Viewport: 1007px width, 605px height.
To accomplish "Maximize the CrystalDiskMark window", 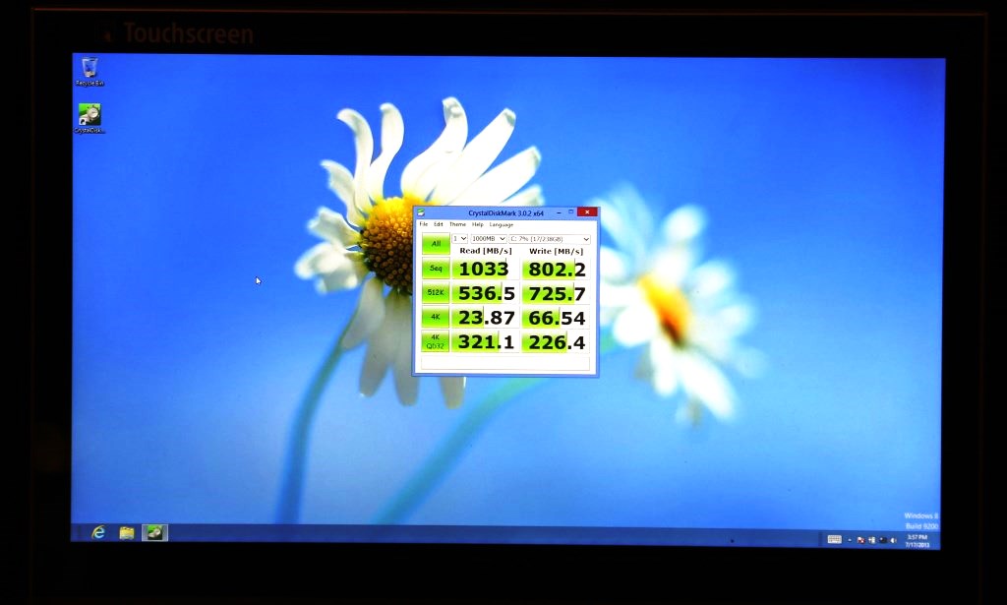I will (x=571, y=212).
